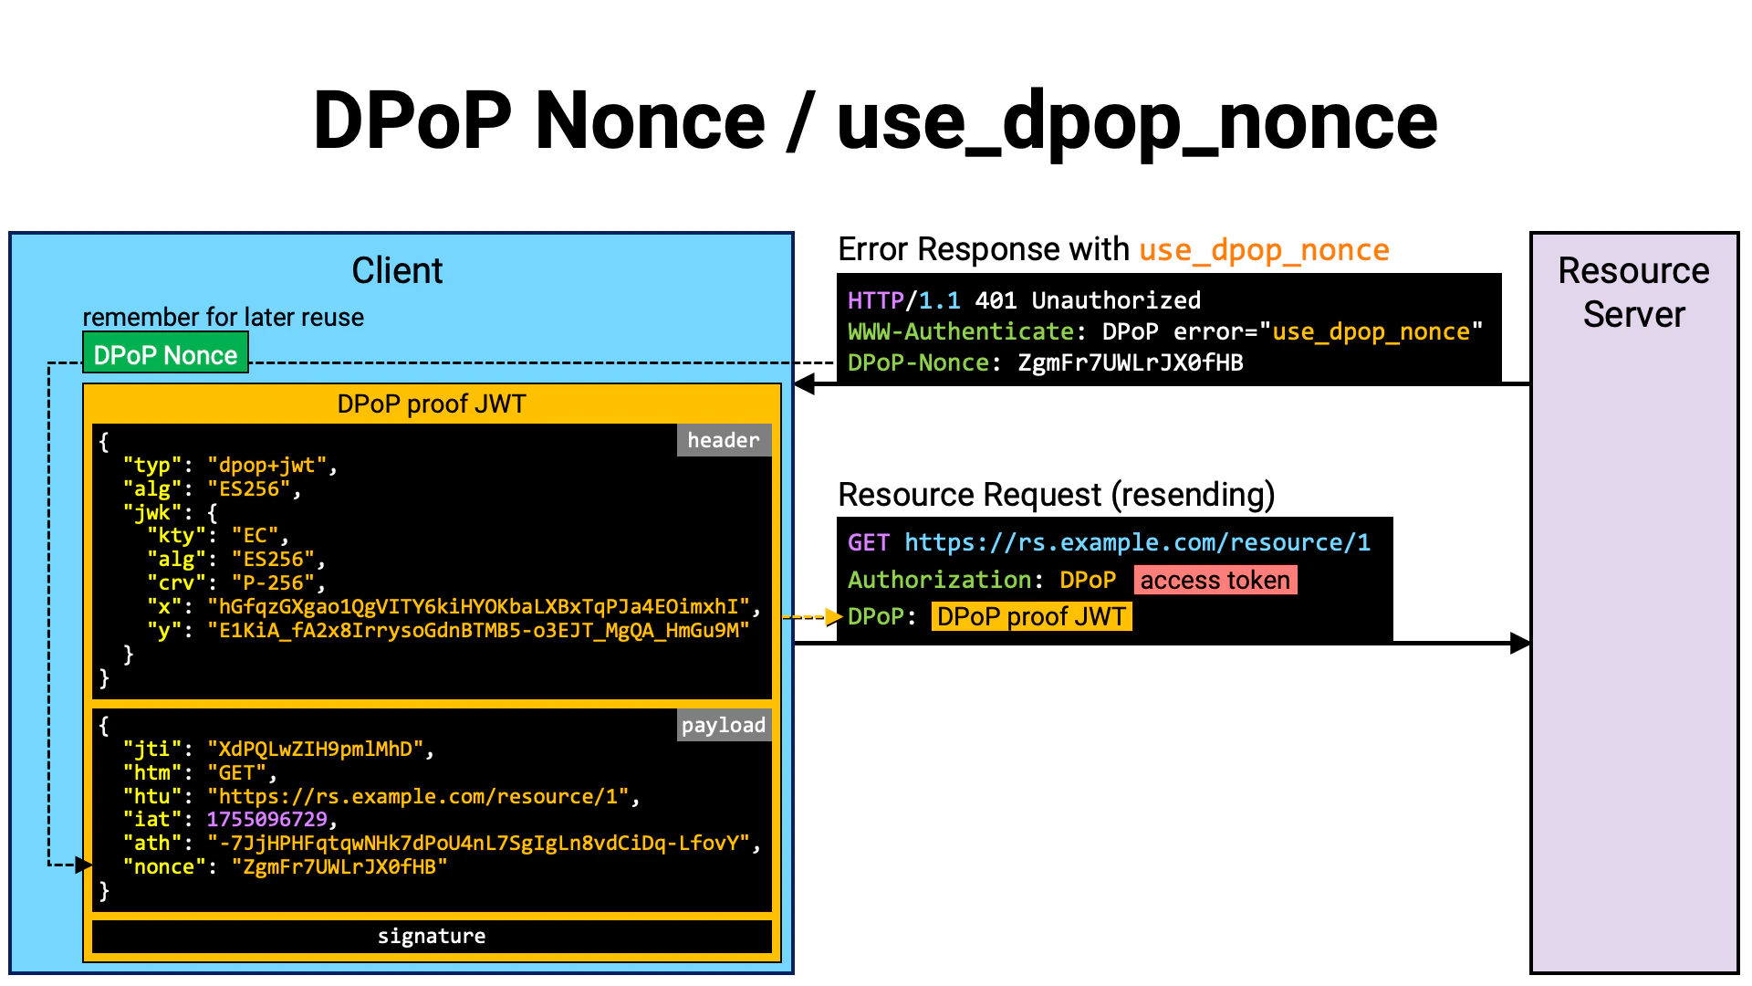
Task: Select the Resource Server panel title
Action: [1632, 292]
